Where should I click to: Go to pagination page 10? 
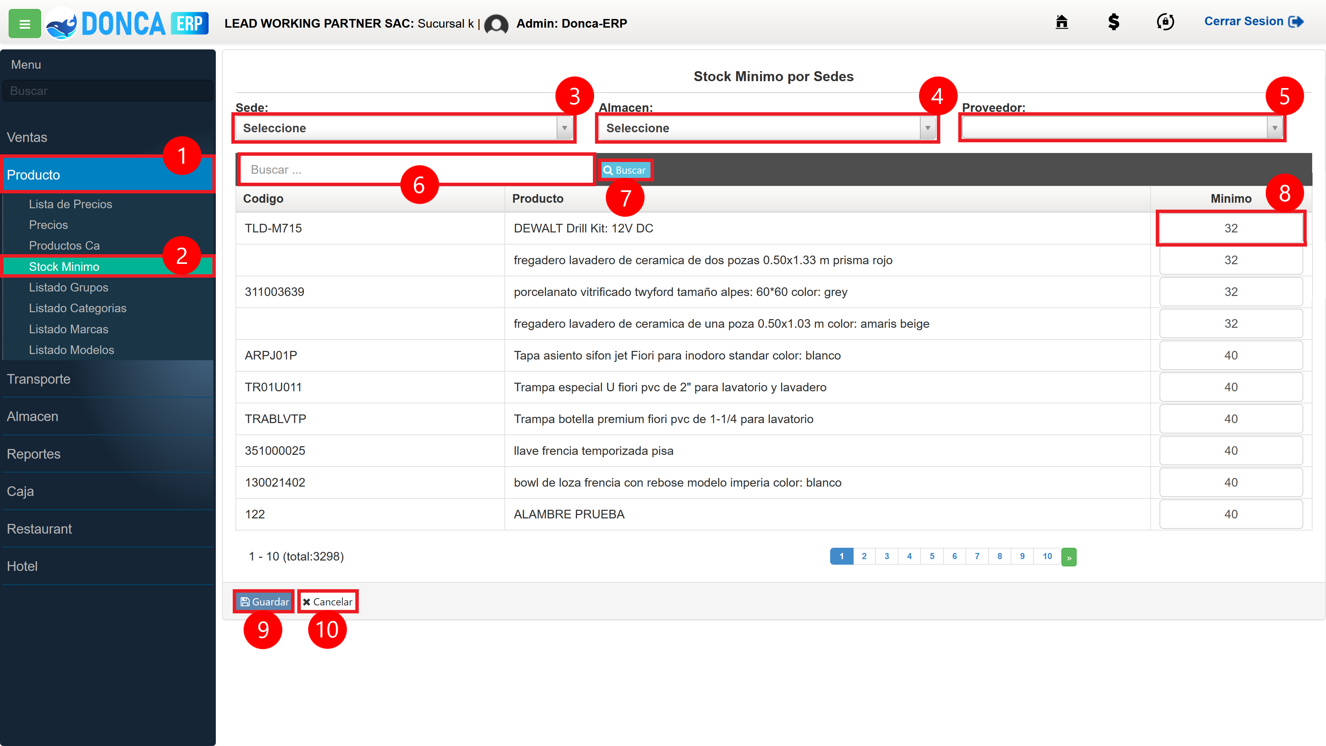coord(1048,556)
